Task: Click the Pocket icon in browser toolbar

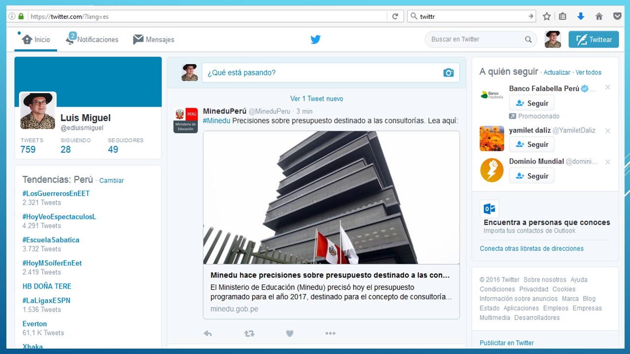Action: point(617,16)
